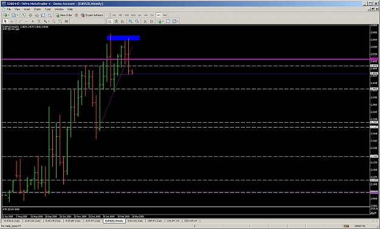Screen dimensions: 380x229
Task: Switch to line chart display
Action: [123, 21]
